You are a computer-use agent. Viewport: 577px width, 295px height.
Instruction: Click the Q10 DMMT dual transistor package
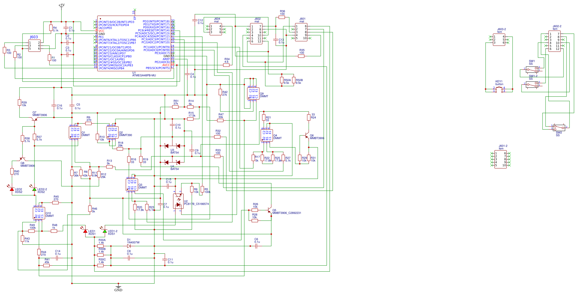pyautogui.click(x=39, y=213)
